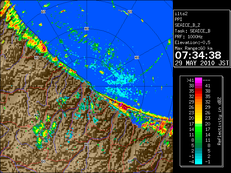The image size is (231, 173).
Task: Click the 'PRF: 1000Hz' value
Action: coord(189,37)
